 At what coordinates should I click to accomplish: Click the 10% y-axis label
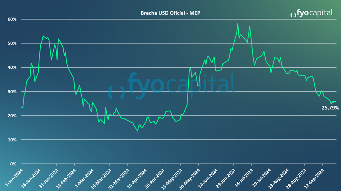tap(12, 140)
